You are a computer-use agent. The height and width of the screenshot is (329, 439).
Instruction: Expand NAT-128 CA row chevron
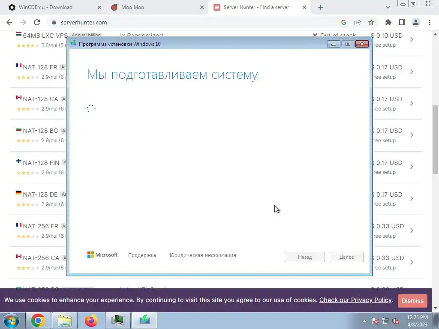(412, 103)
